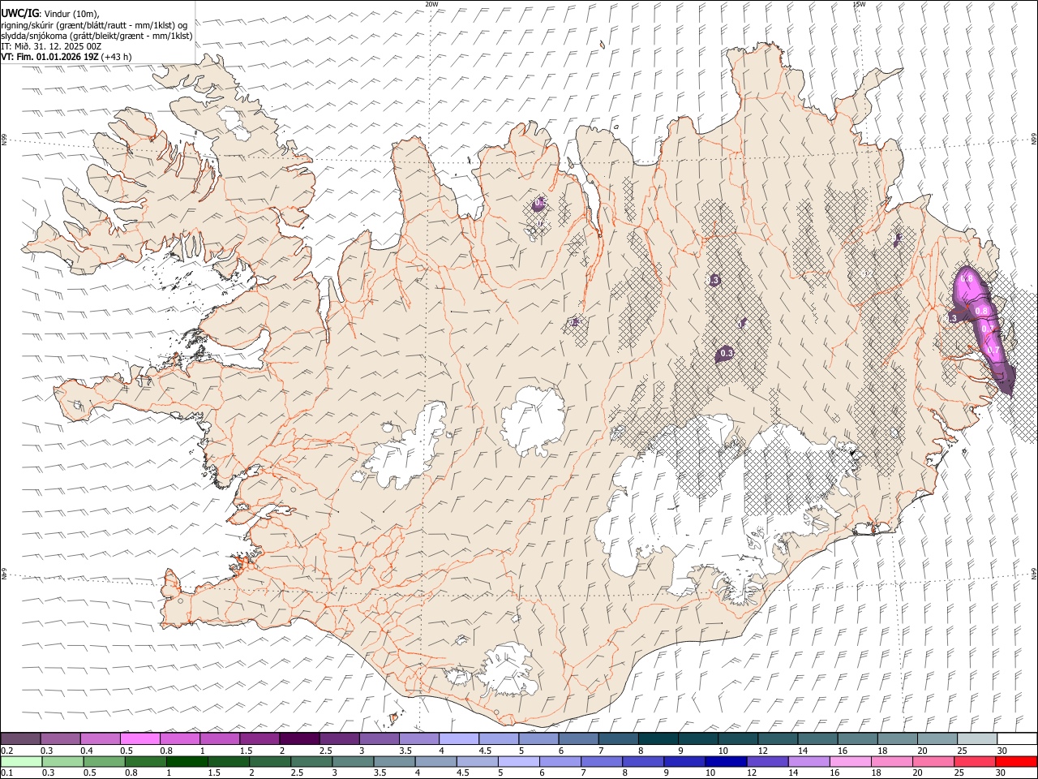Click the "25" label in lower legend row
This screenshot has height=779, width=1038.
click(x=959, y=773)
